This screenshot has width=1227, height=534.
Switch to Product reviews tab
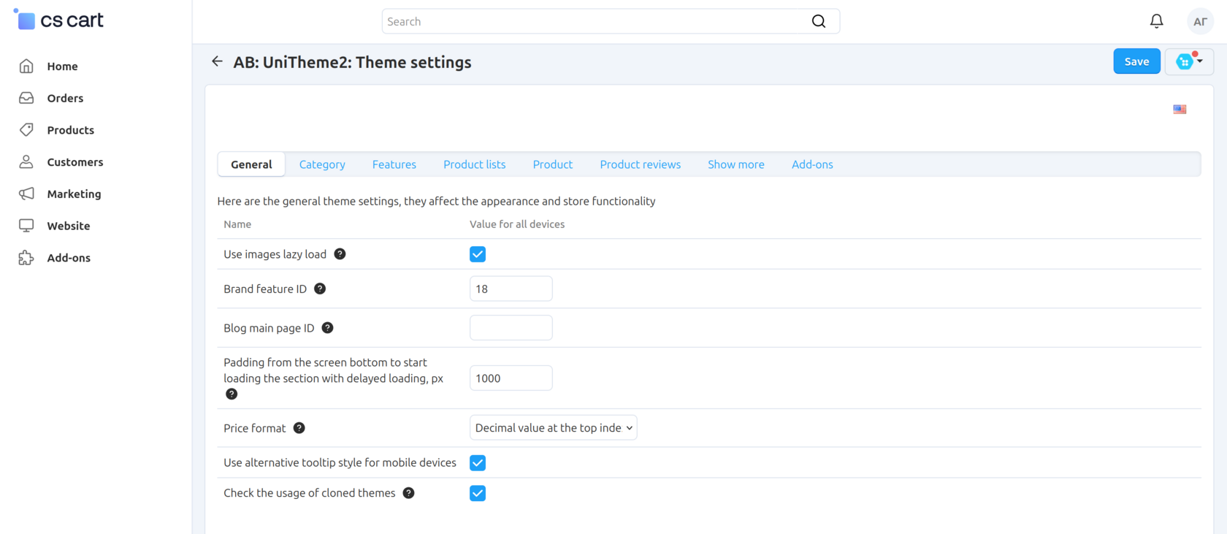coord(641,164)
